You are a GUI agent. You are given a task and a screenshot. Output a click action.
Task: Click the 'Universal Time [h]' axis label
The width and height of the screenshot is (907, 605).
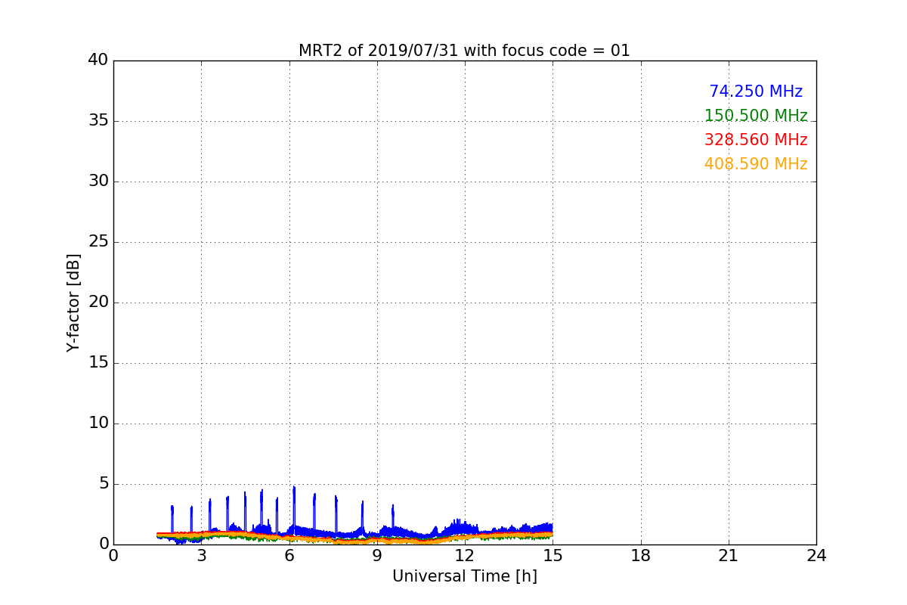464,576
